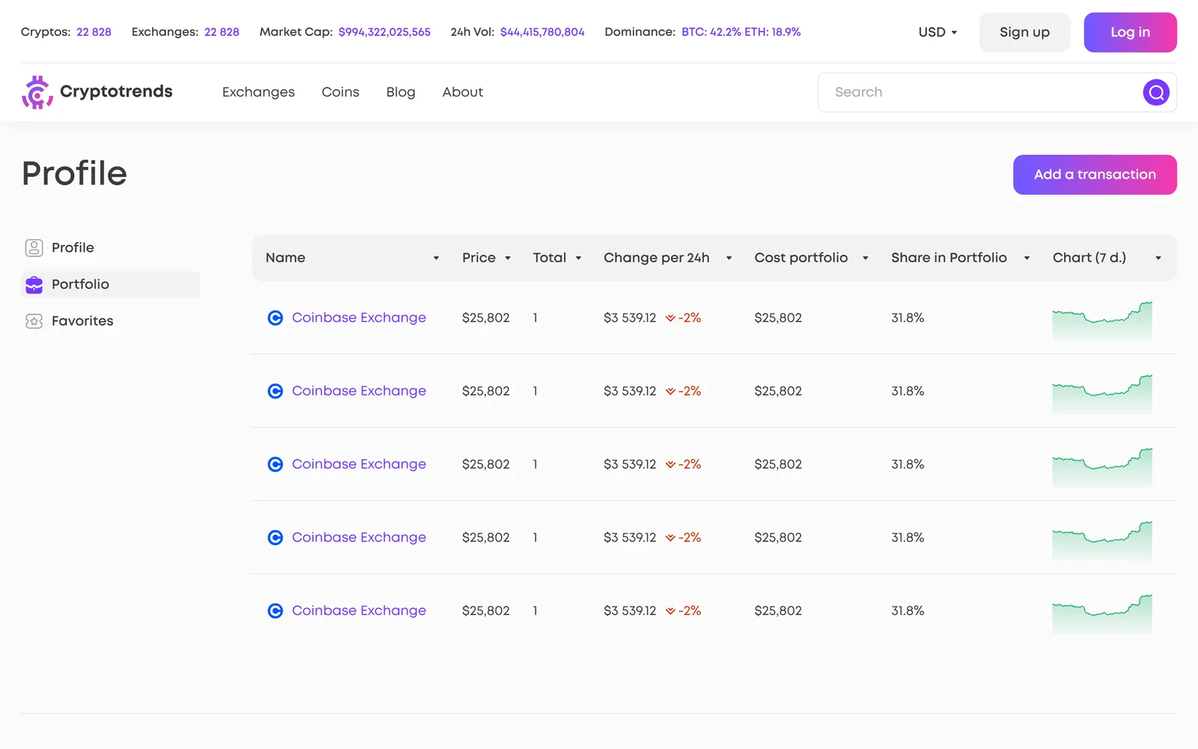Click the Log in button
The height and width of the screenshot is (749, 1198).
1130,32
